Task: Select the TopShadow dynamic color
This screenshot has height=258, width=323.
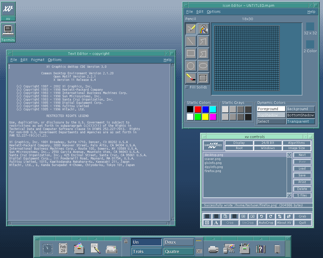Action: click(x=271, y=115)
